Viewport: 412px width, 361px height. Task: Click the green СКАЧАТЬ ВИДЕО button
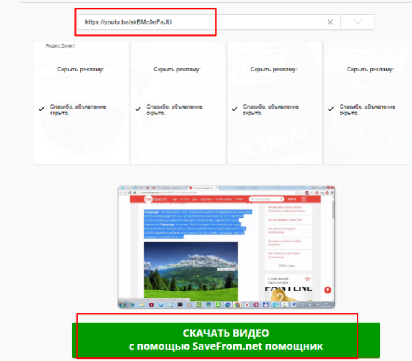tap(226, 340)
